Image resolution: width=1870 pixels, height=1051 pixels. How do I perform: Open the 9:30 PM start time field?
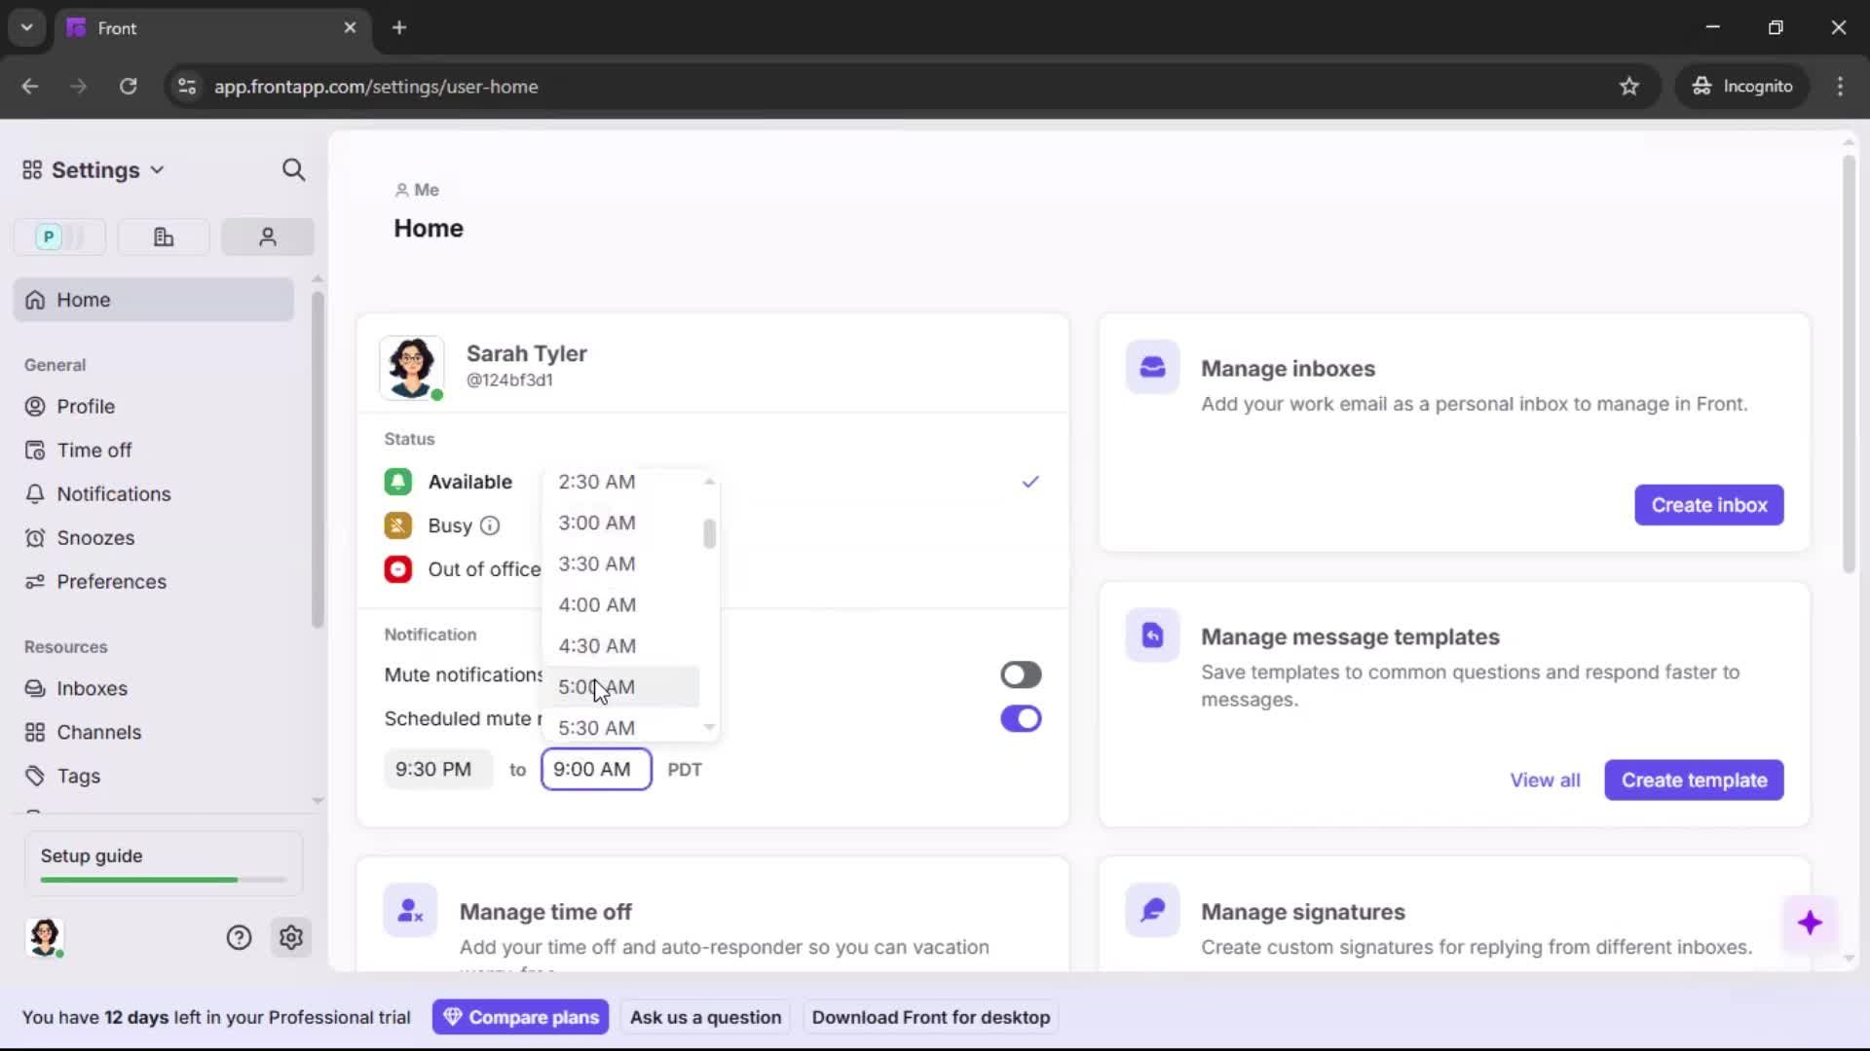point(435,769)
